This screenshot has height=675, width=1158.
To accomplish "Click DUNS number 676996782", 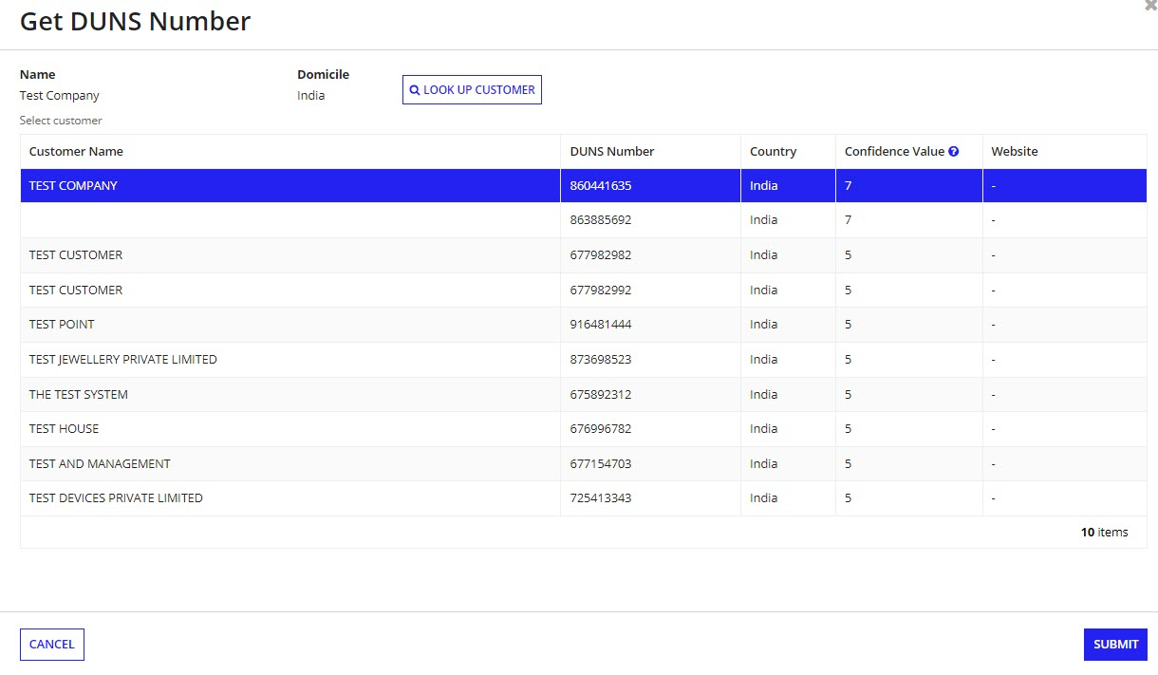I will point(601,429).
